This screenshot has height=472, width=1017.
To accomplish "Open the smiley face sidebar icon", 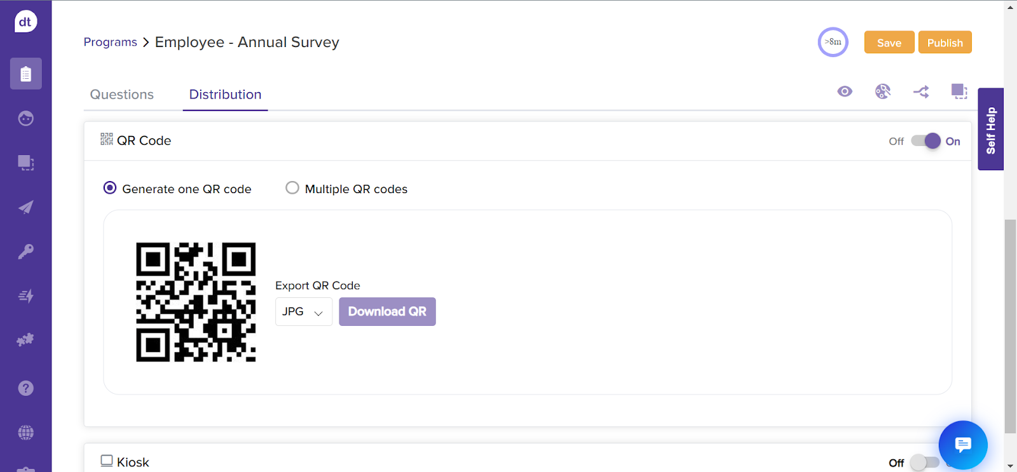I will [x=25, y=119].
